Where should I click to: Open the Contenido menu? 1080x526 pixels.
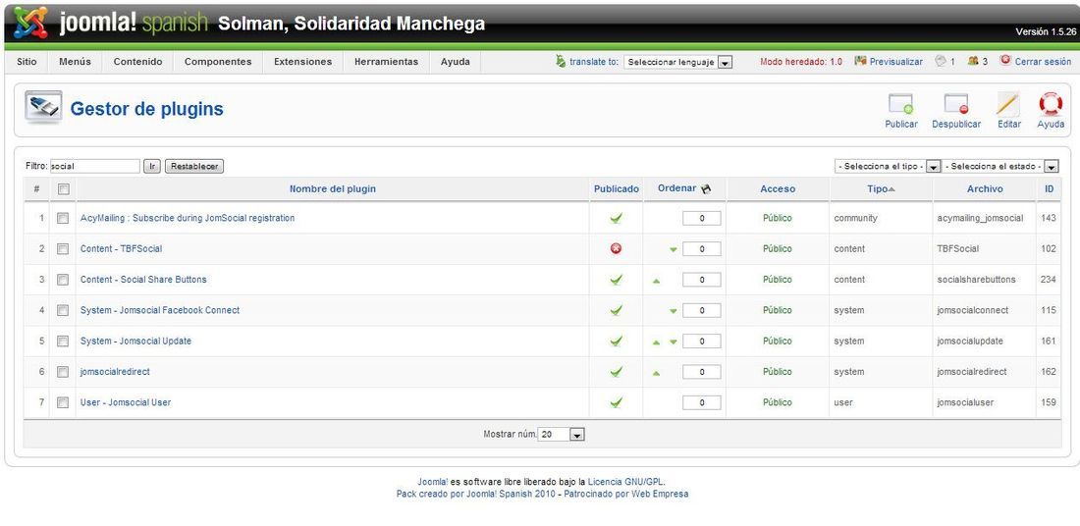coord(137,61)
